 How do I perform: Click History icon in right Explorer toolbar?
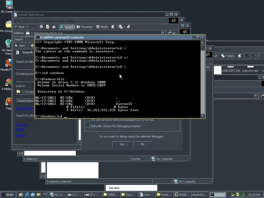pyautogui.click(x=240, y=56)
